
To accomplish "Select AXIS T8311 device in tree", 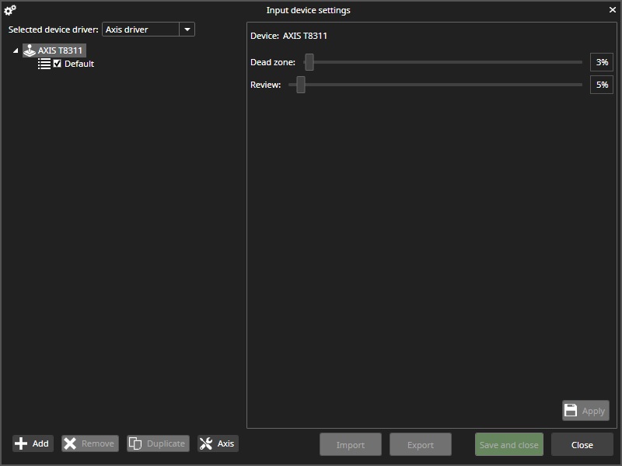I will 60,50.
